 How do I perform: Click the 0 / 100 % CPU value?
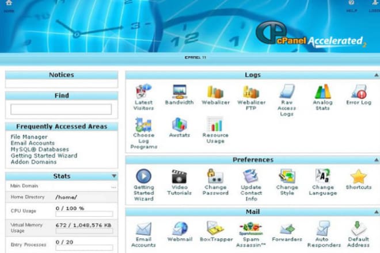click(70, 209)
